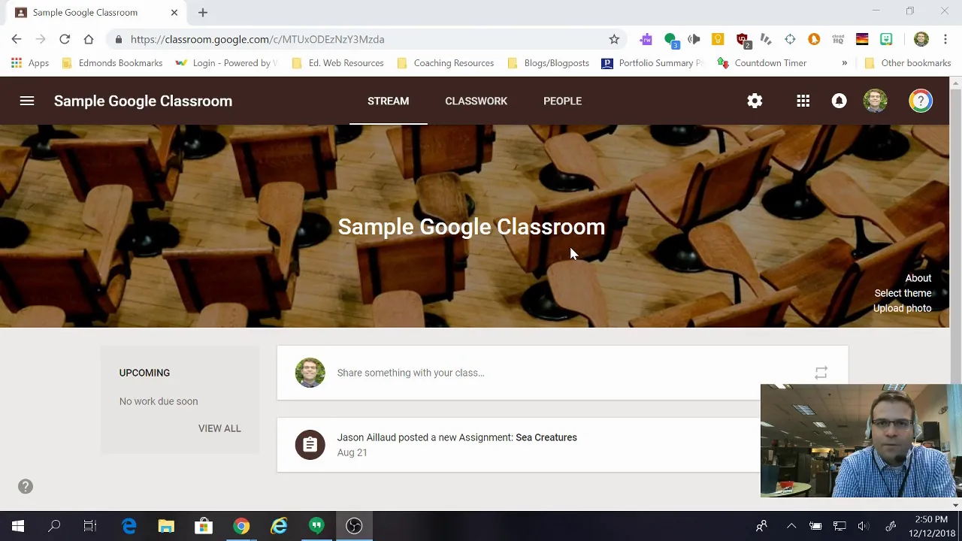Image resolution: width=962 pixels, height=541 pixels.
Task: Close the Sample Google Classroom tab
Action: [174, 12]
